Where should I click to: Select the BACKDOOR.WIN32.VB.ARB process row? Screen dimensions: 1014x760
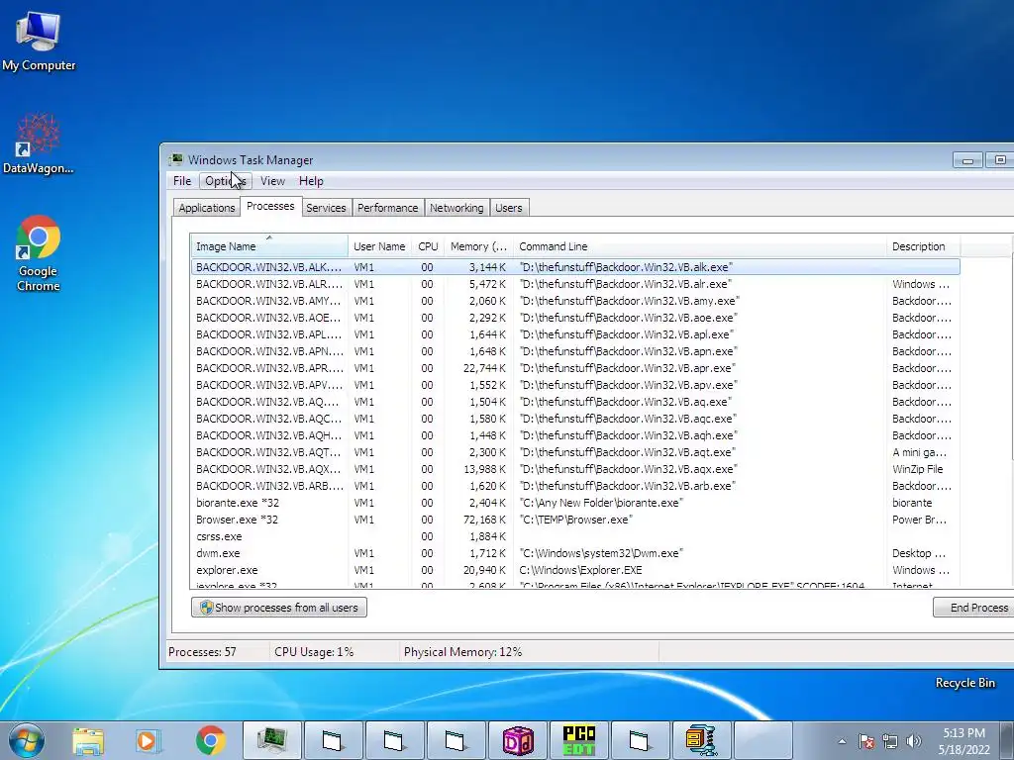tap(575, 485)
